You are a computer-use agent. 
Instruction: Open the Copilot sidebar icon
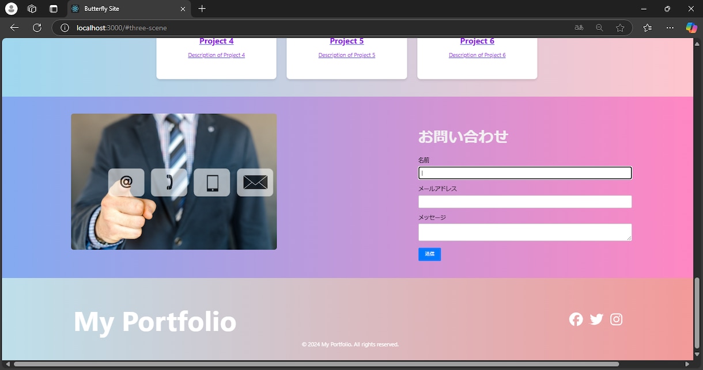click(691, 28)
